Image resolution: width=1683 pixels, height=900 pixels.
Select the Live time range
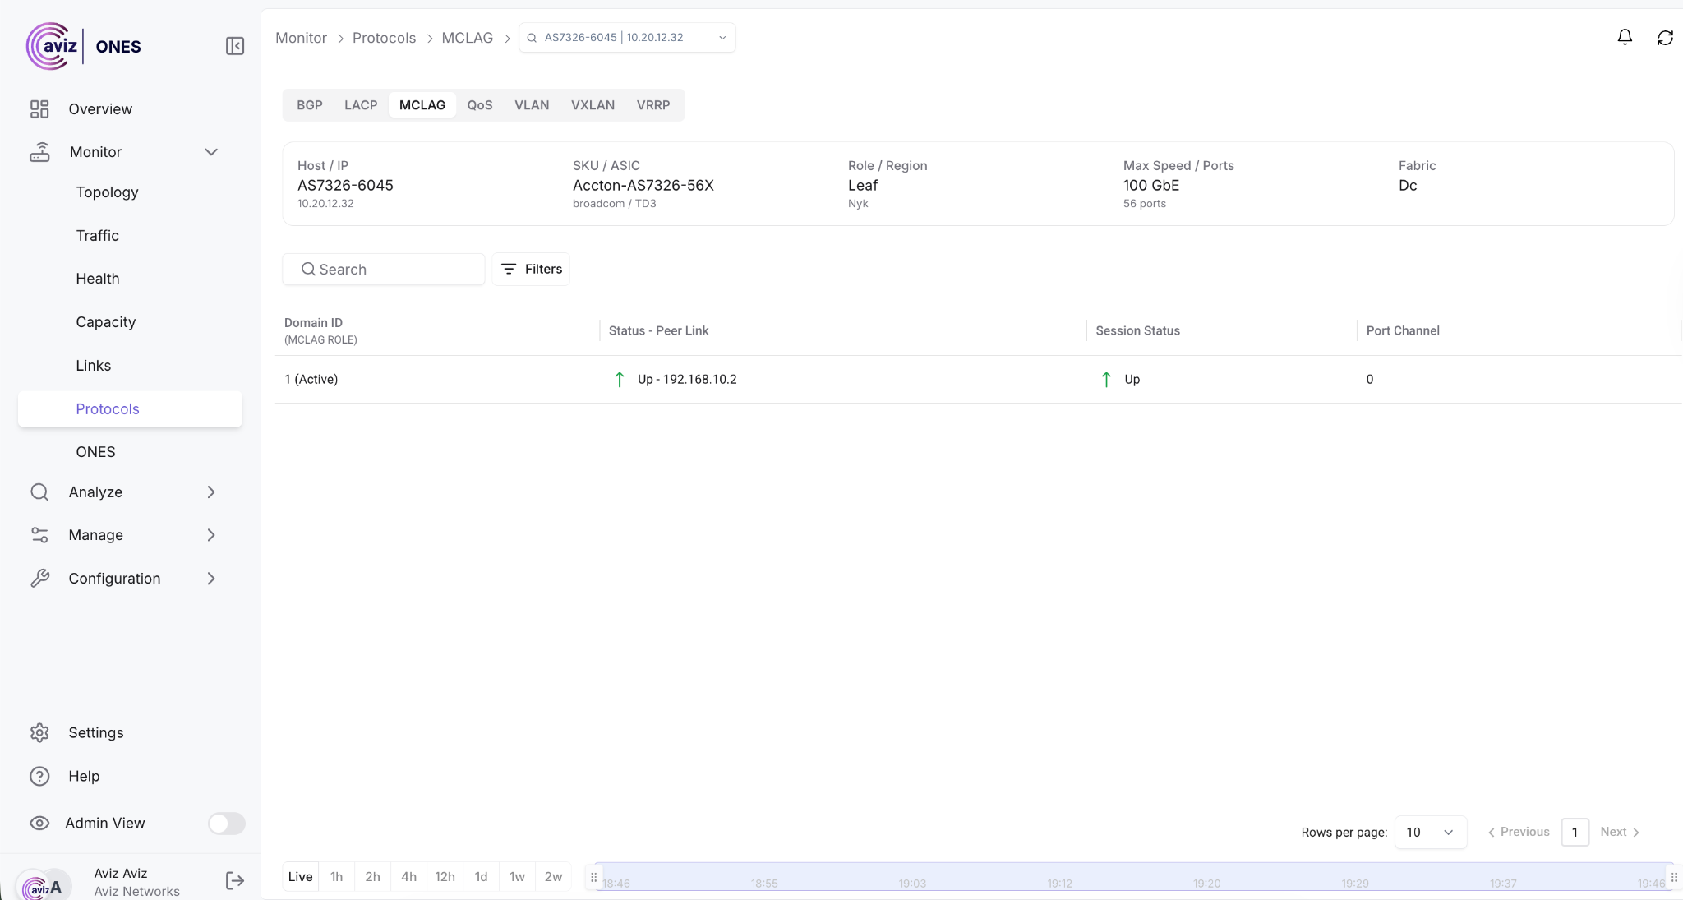(x=300, y=876)
